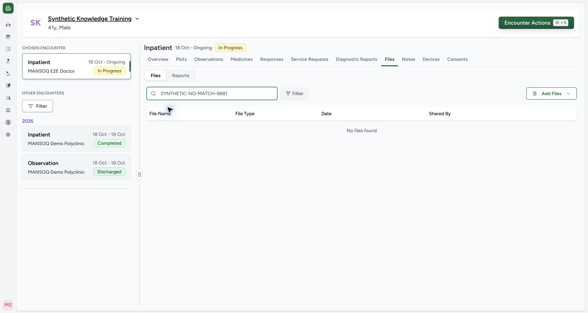Click the SK patient avatar
Image resolution: width=588 pixels, height=313 pixels.
(x=36, y=23)
